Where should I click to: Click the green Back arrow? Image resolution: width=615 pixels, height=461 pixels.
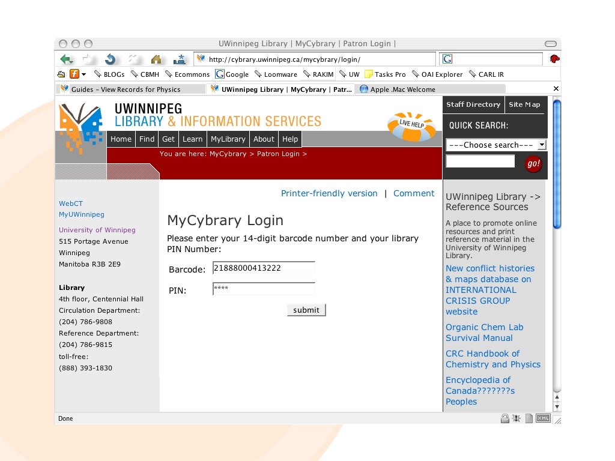click(66, 59)
